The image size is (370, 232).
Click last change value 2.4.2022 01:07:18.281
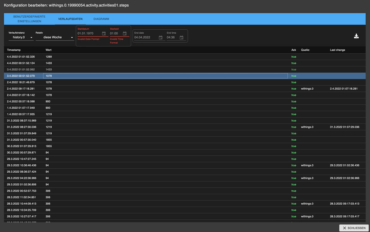coord(344,89)
